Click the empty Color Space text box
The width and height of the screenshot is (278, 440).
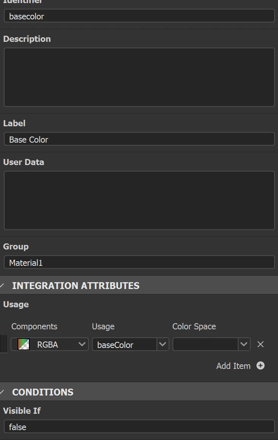(x=205, y=345)
